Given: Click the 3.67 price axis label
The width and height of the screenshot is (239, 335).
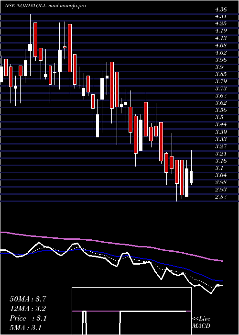Looking at the screenshot, I should coord(221,96).
